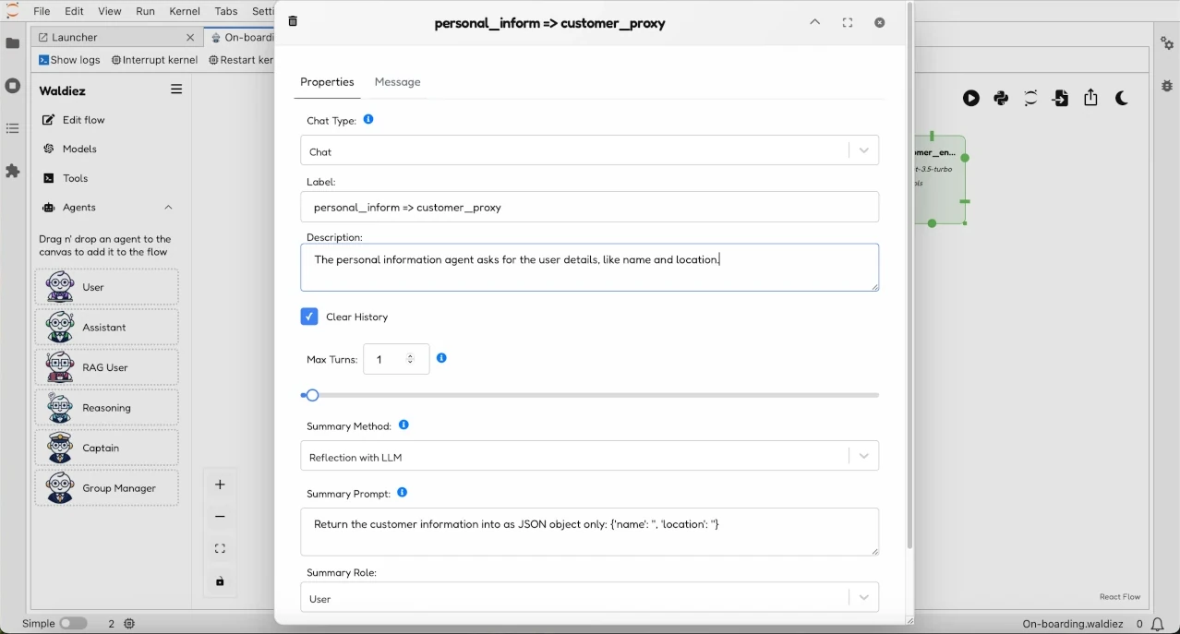The image size is (1180, 634).
Task: Open the Extensions puzzle icon in sidebar
Action: (x=13, y=172)
